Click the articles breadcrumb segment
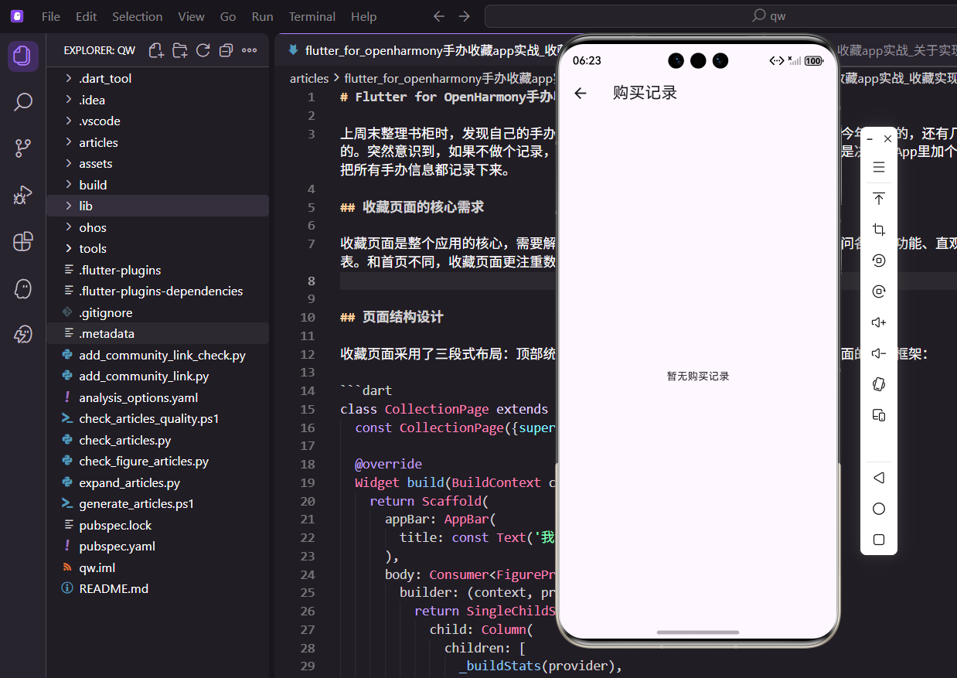 coord(309,78)
